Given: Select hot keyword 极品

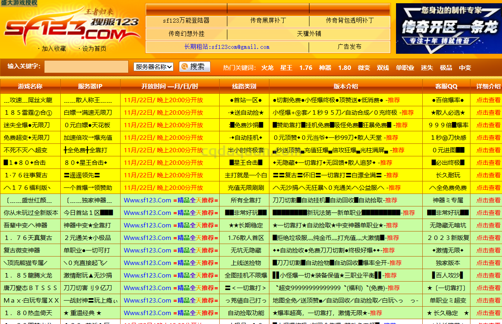Looking at the screenshot, I should coord(446,68).
